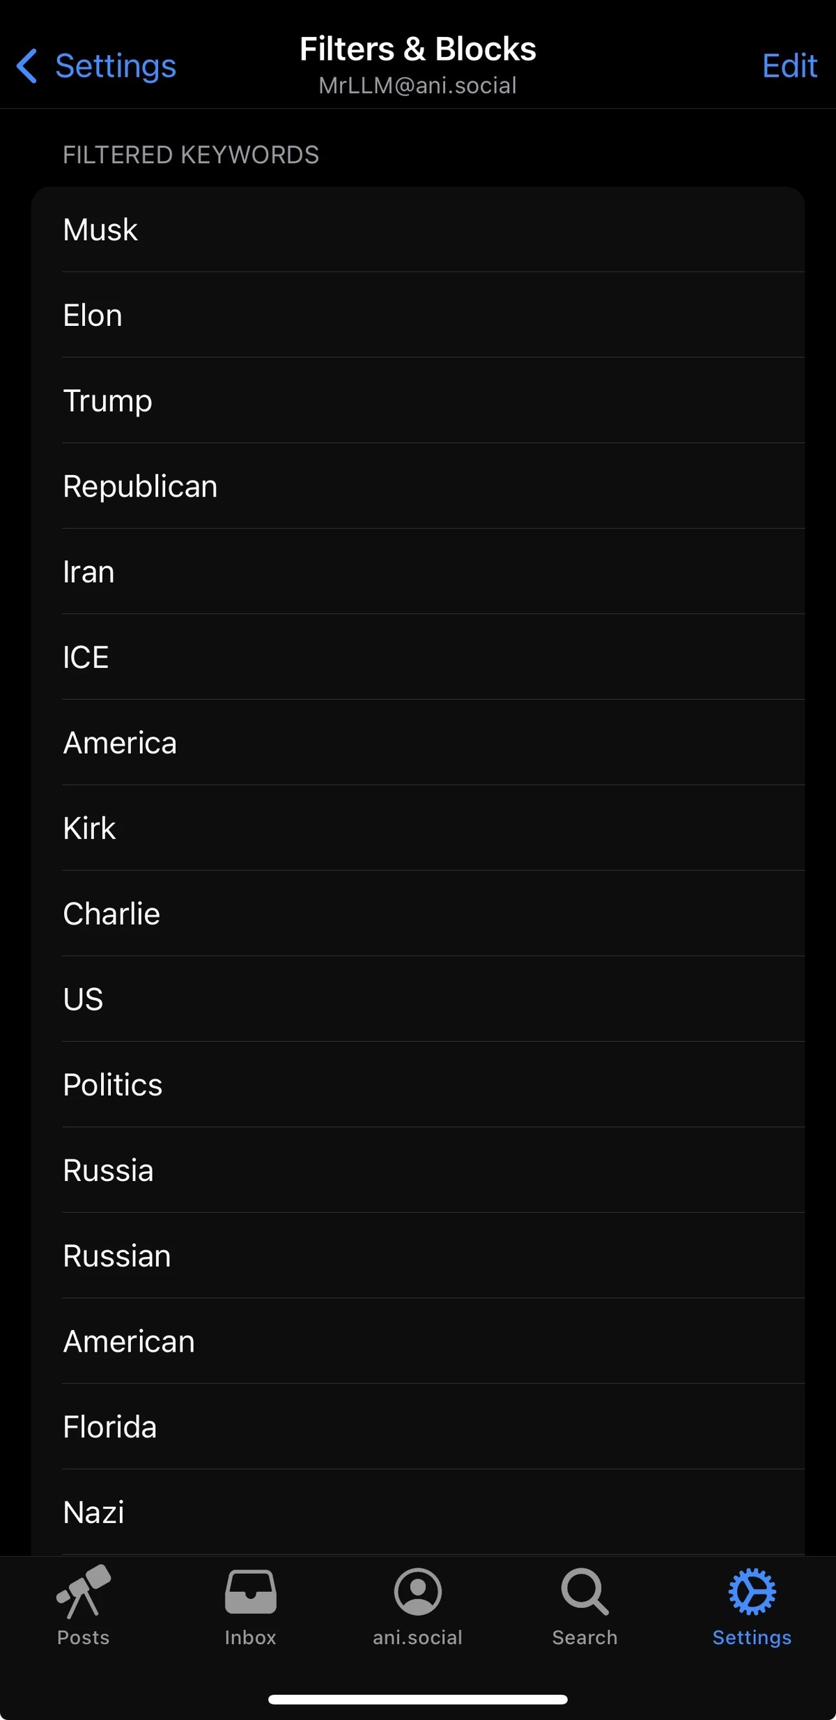
Task: Open the ICE keyword filter
Action: (418, 657)
